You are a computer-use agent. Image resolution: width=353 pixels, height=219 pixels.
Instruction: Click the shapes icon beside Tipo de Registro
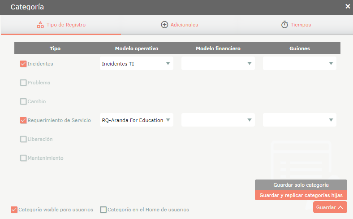pos(40,25)
